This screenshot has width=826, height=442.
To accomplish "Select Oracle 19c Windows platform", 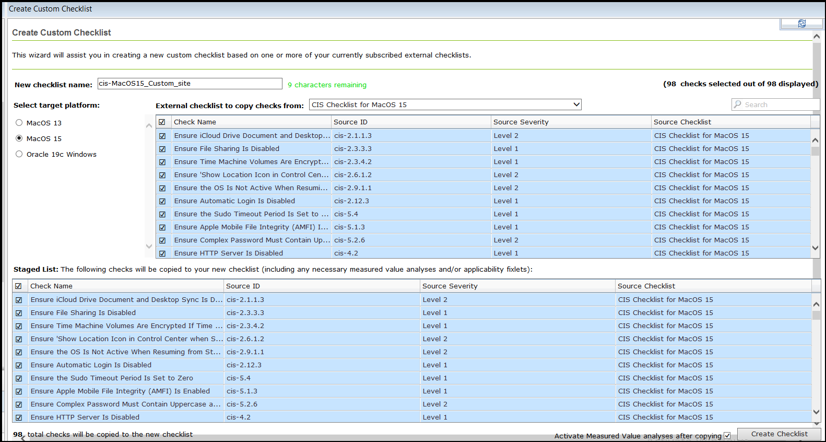I will tap(19, 154).
